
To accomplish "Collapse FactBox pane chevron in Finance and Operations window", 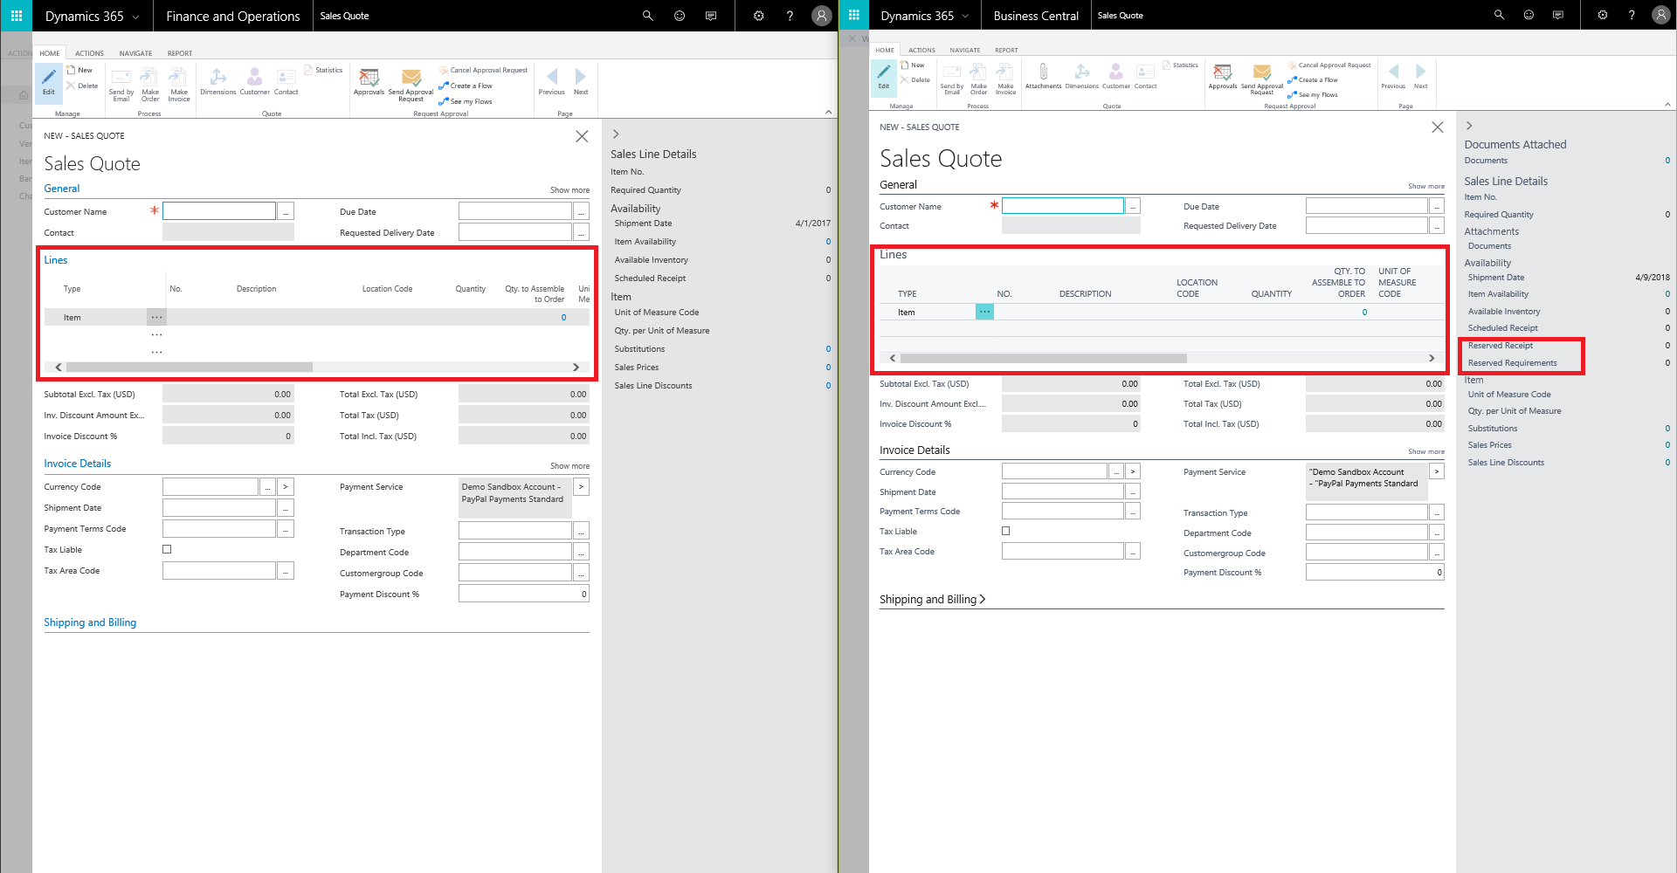I will pos(616,134).
